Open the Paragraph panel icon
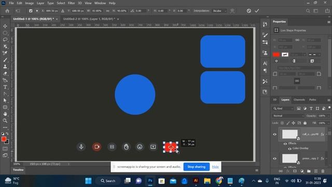This screenshot has height=187, width=332. tap(265, 71)
